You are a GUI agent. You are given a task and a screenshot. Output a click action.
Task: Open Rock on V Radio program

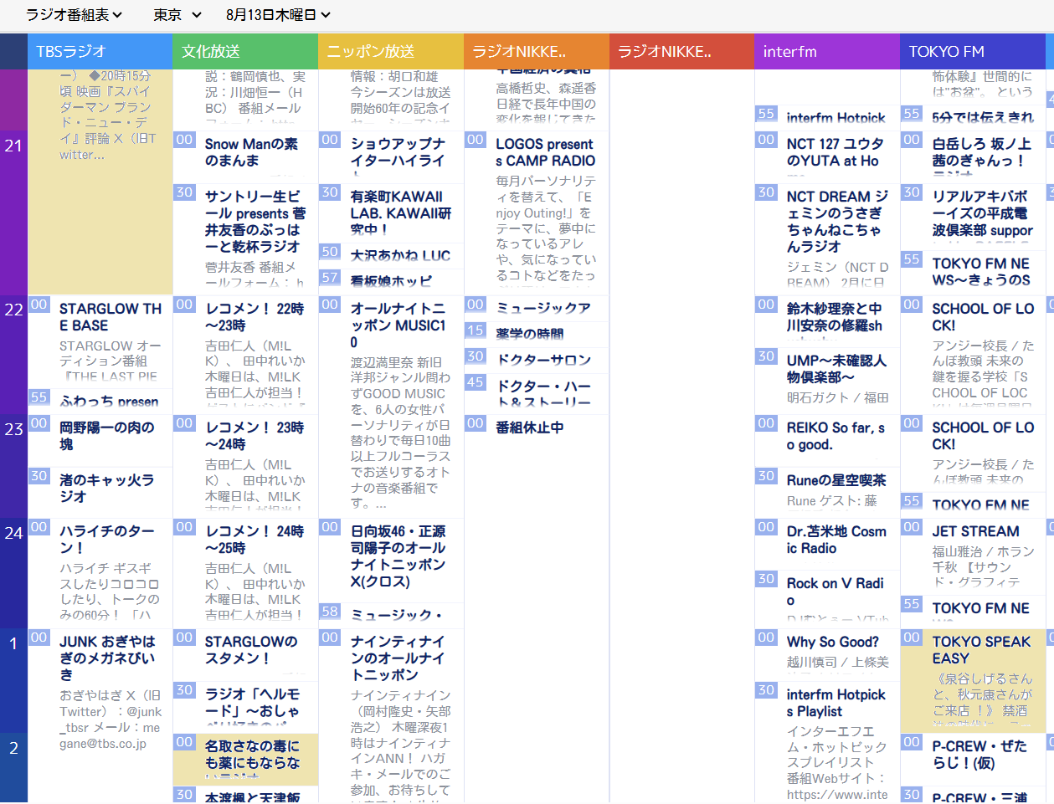[835, 591]
